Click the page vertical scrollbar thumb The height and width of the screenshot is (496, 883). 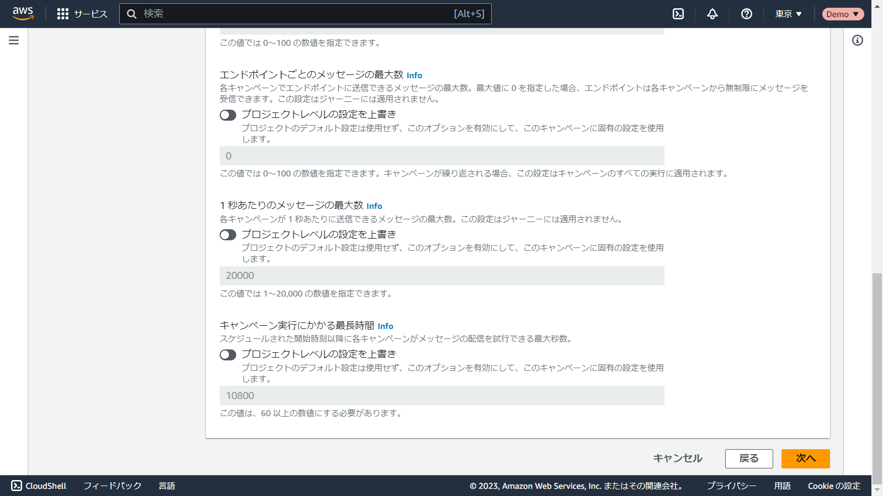point(877,375)
